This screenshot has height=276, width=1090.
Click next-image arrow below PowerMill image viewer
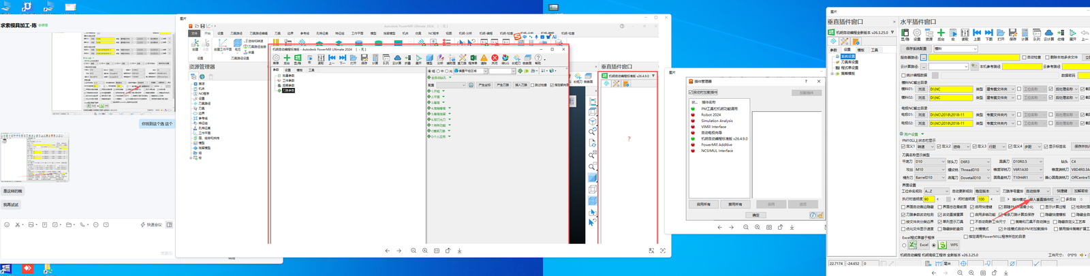click(x=399, y=251)
